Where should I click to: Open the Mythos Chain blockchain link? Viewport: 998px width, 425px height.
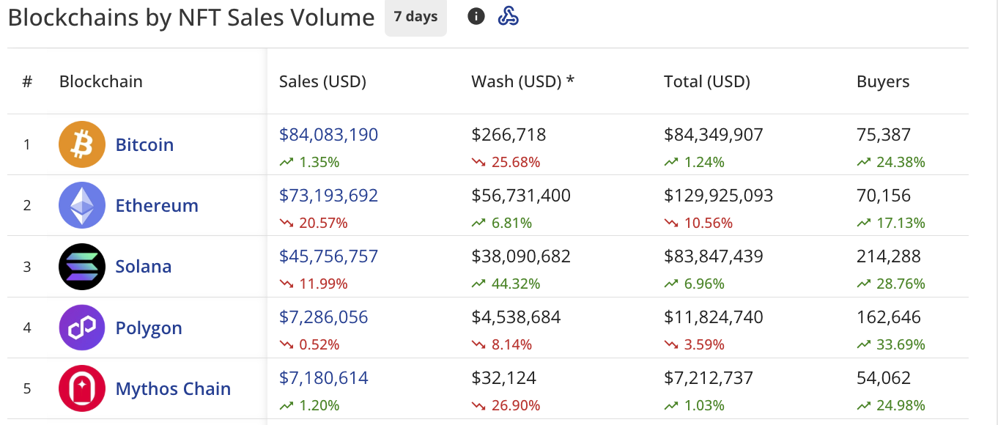pos(174,388)
